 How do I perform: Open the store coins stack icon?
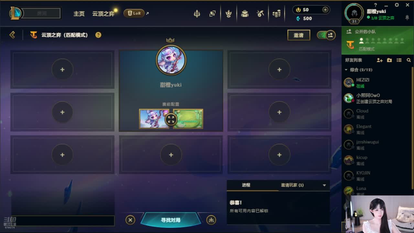tap(277, 14)
